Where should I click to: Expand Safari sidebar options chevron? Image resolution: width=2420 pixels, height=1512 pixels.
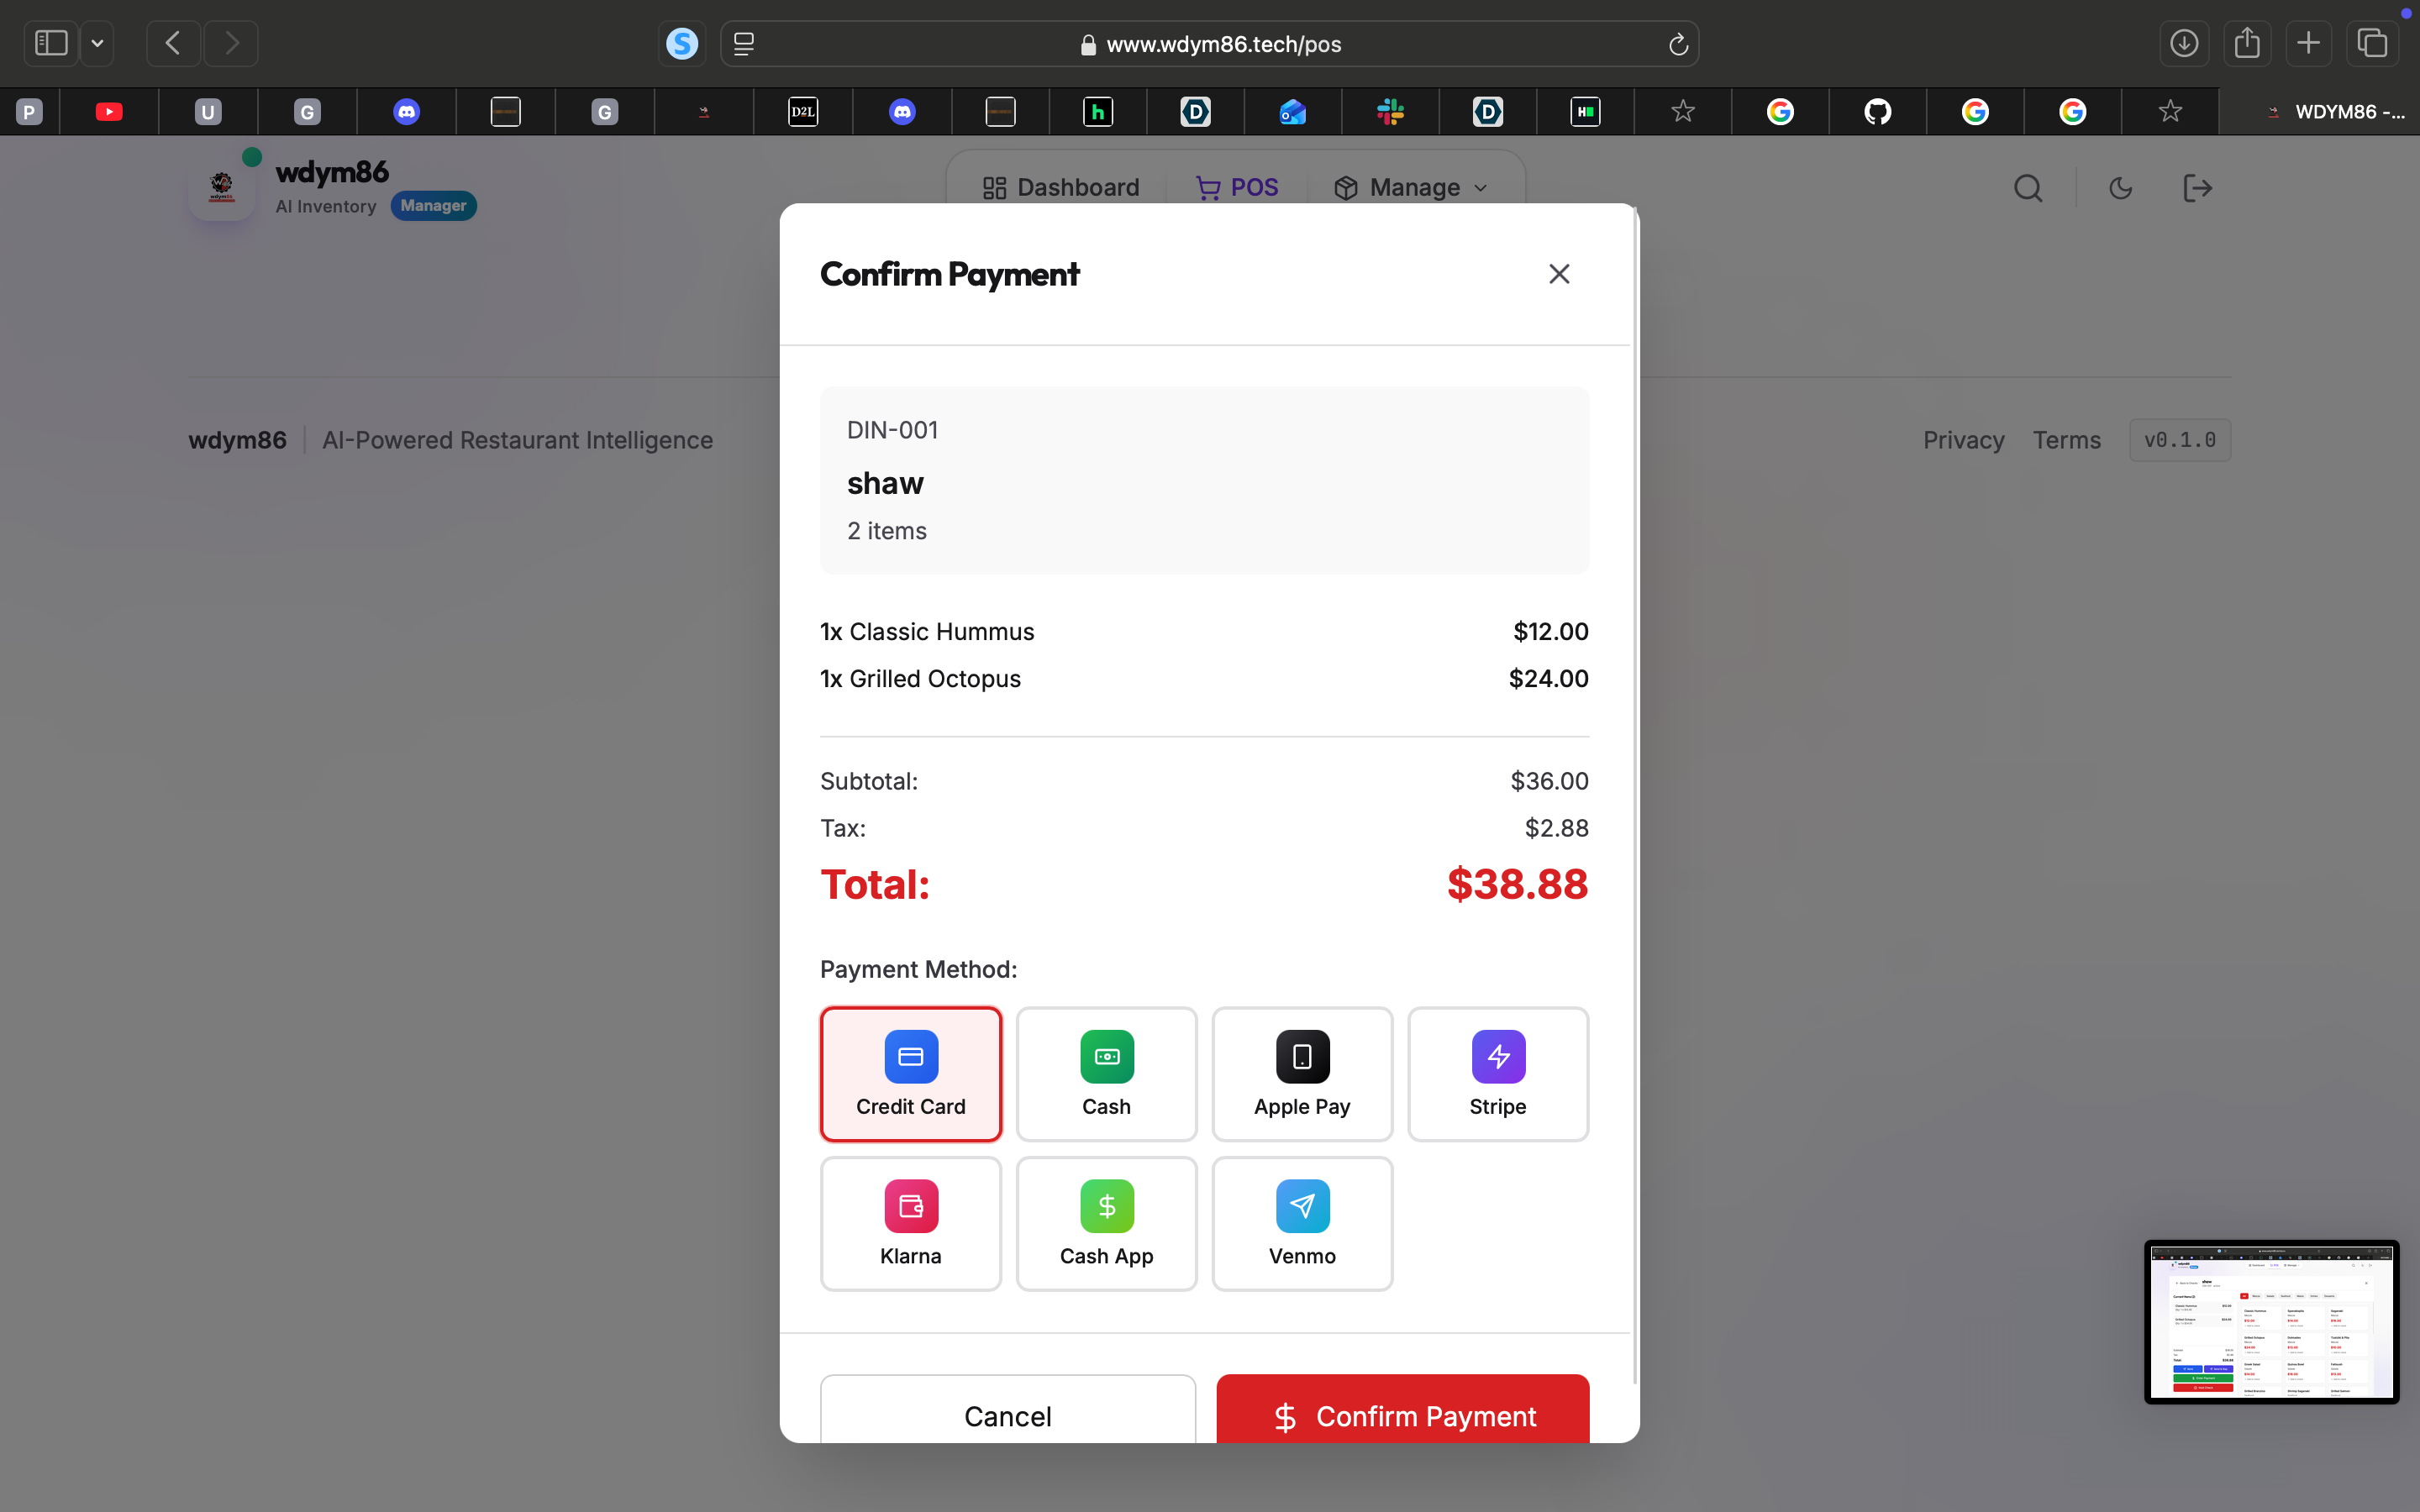pyautogui.click(x=97, y=43)
